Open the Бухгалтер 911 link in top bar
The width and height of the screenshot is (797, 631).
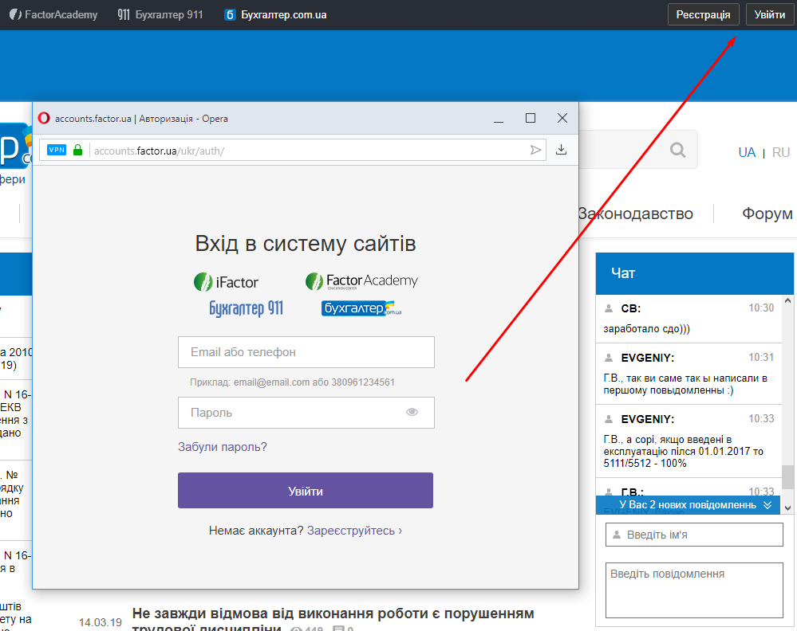coord(160,14)
